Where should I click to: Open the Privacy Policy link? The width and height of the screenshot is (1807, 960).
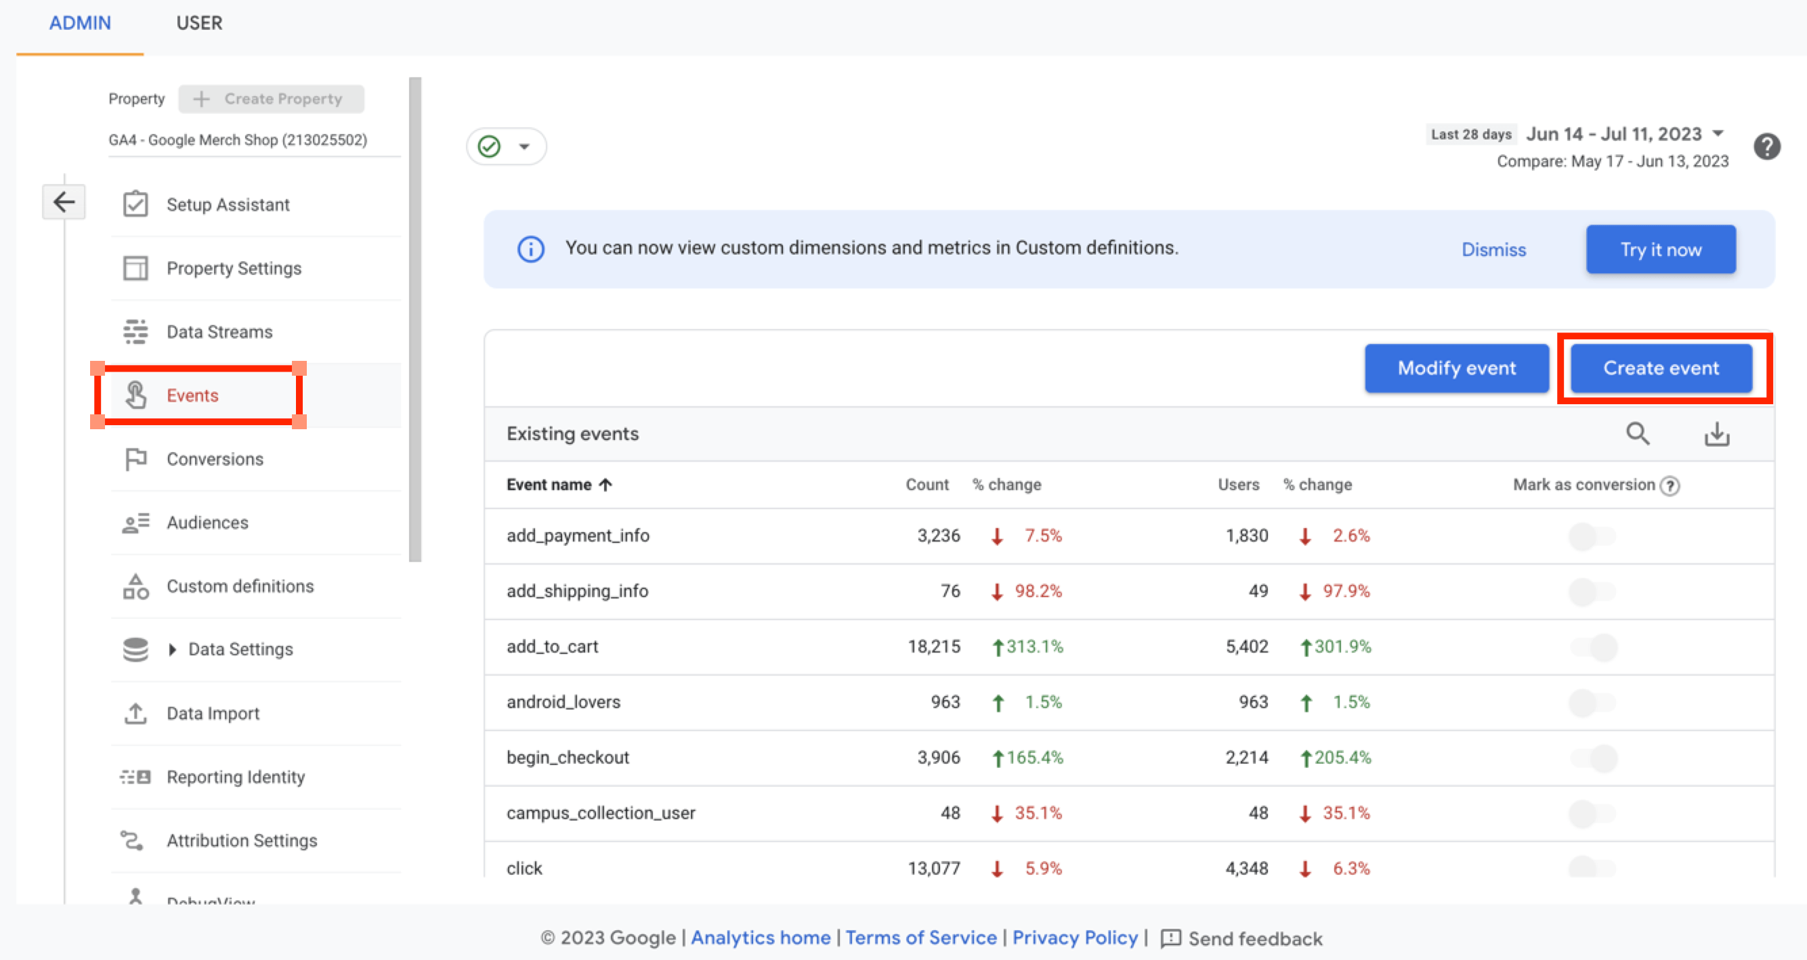pyautogui.click(x=1075, y=938)
